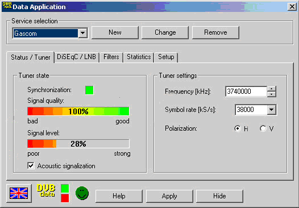Click the DVB data logo icon
The image size is (299, 208).
46,190
